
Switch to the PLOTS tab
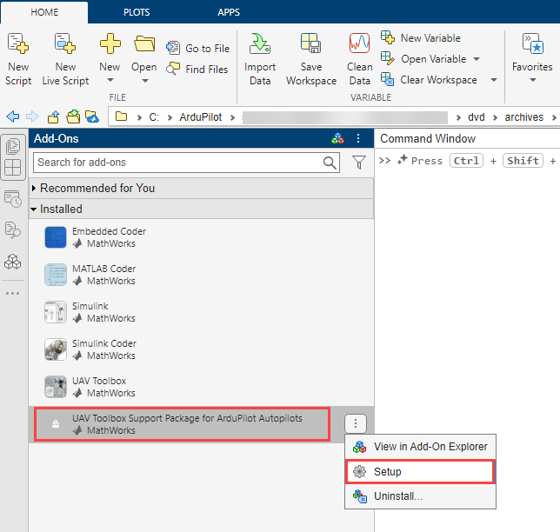click(136, 12)
